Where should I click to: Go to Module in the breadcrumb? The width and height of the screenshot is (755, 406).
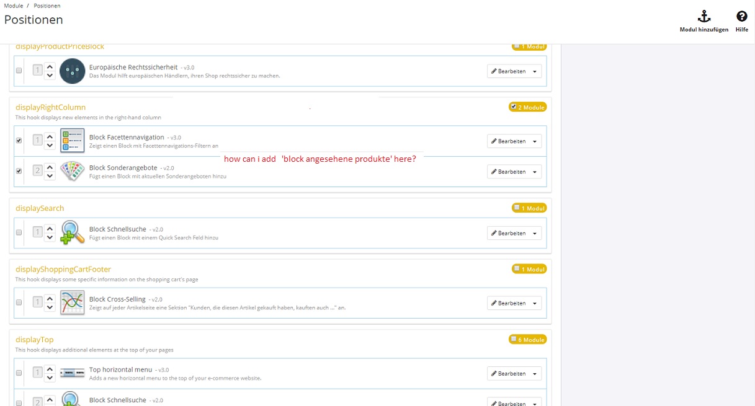(13, 6)
